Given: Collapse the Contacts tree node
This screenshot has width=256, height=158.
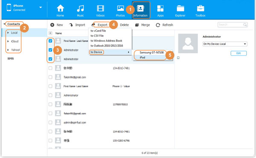Looking at the screenshot, I should point(4,24).
